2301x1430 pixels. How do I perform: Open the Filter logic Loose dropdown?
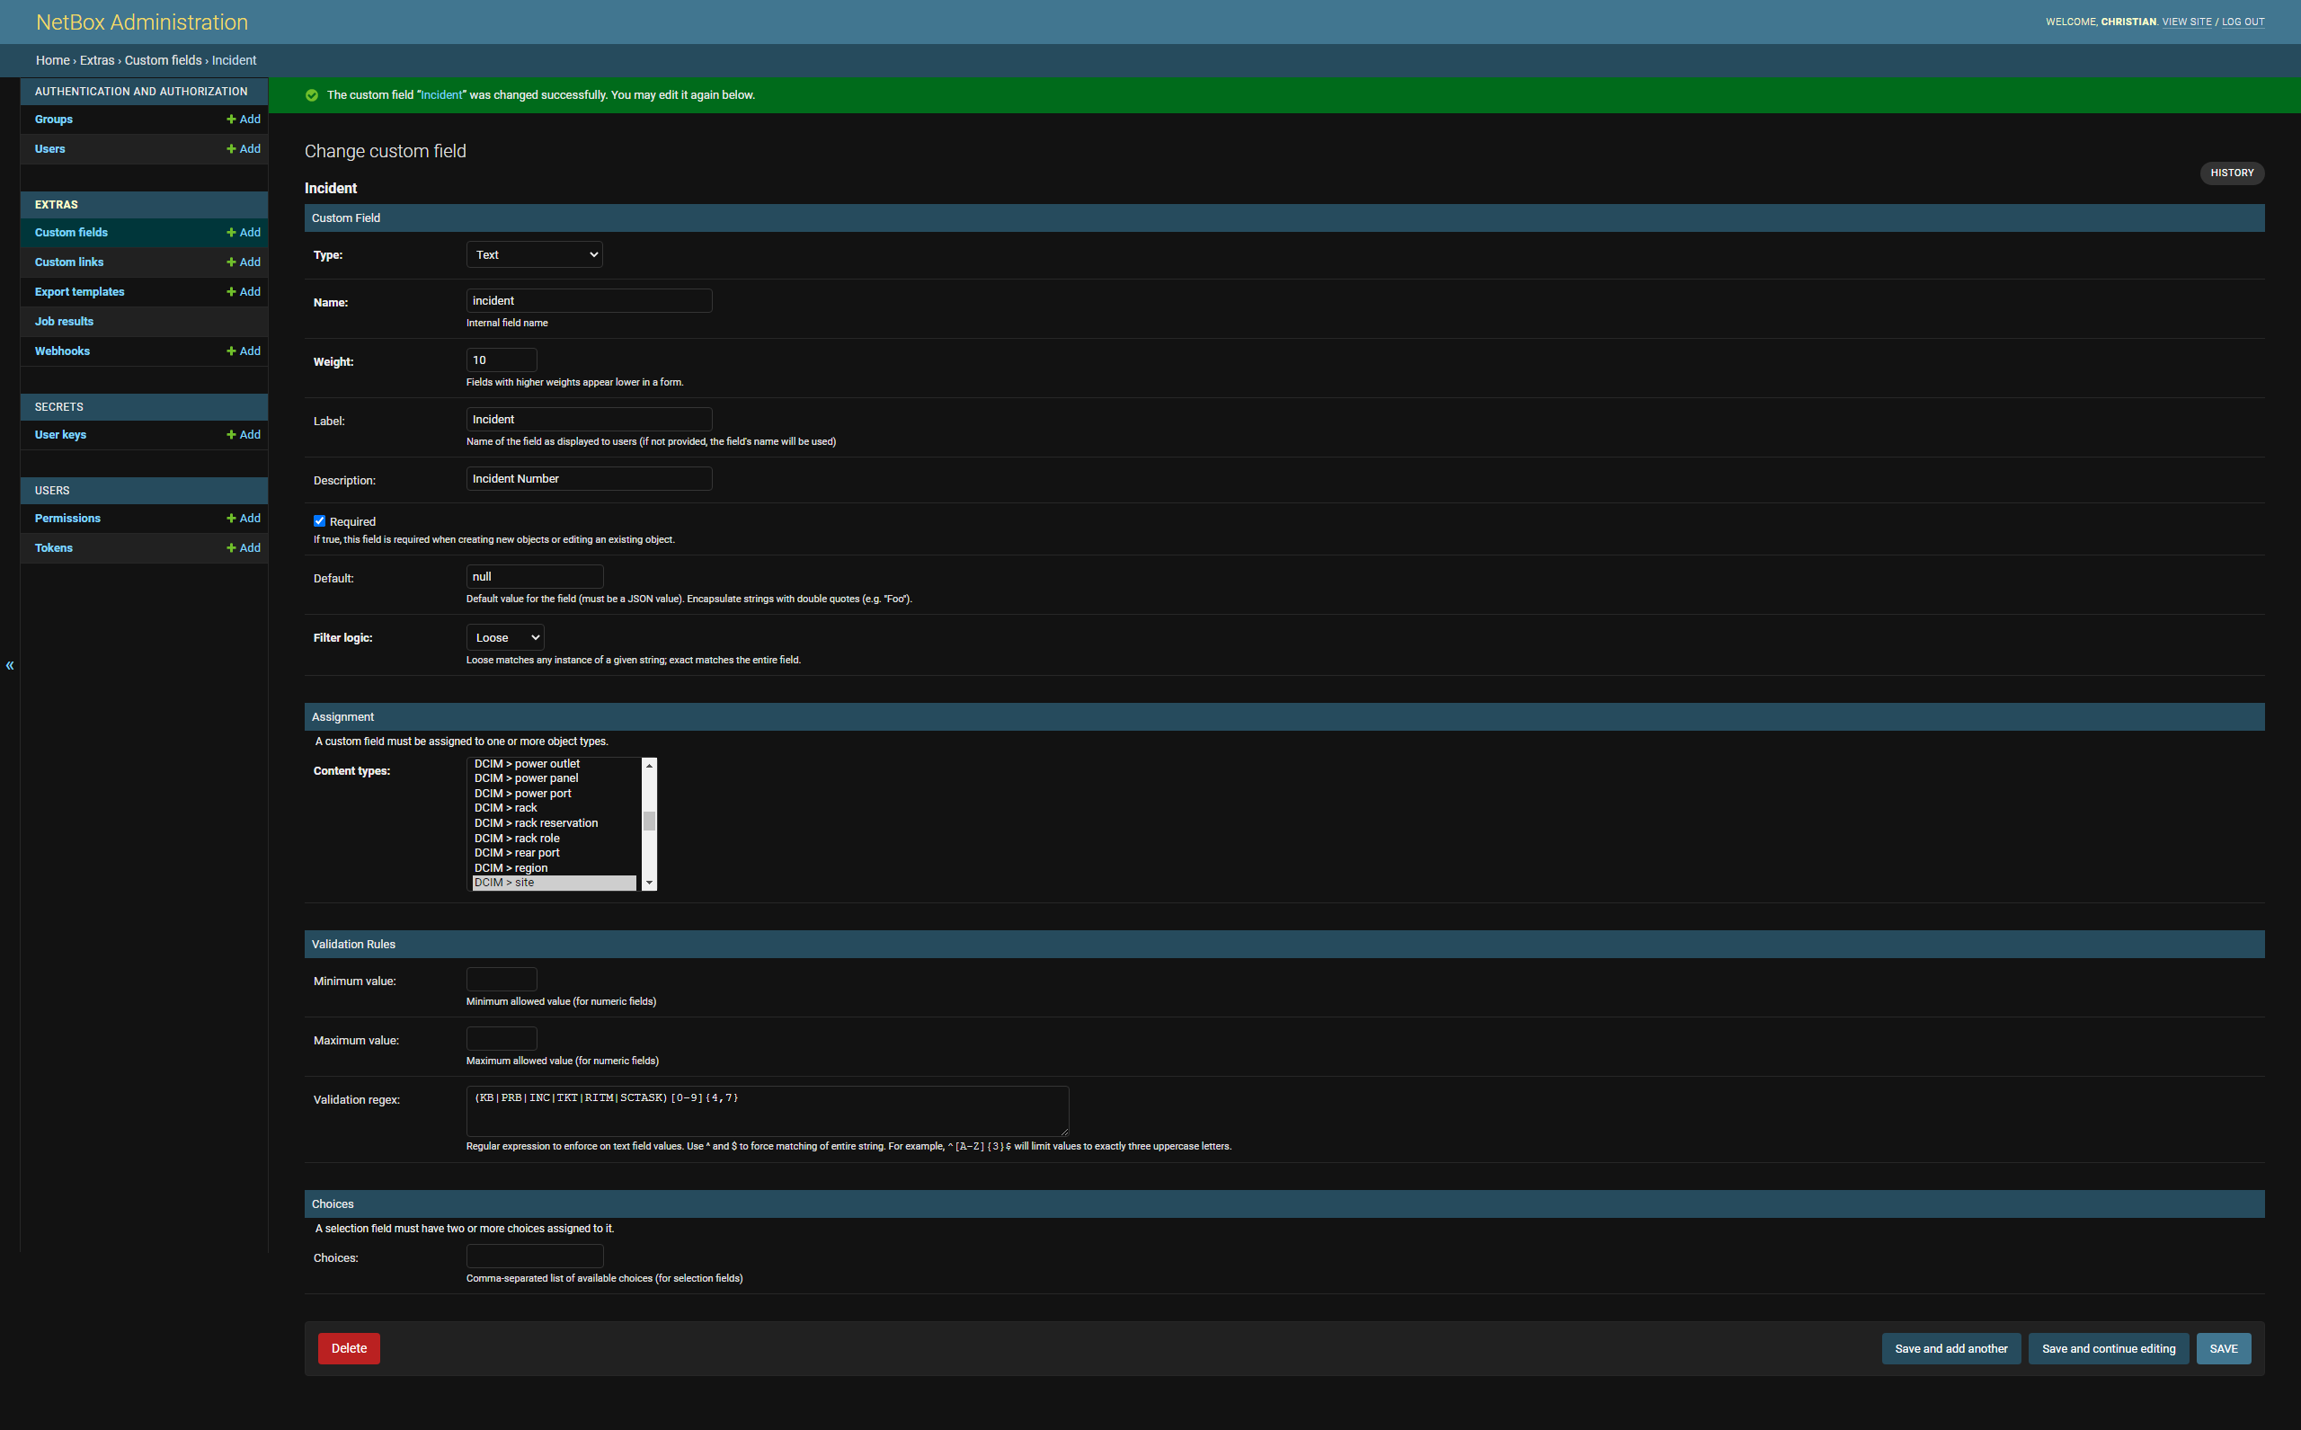point(505,637)
